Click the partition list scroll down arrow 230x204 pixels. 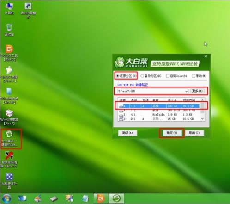click(x=202, y=119)
